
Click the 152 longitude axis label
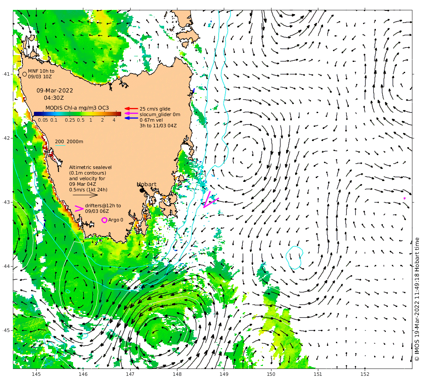pos(365,374)
